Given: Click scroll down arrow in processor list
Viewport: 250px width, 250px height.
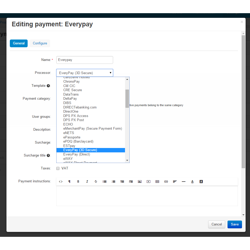Looking at the screenshot, I should [x=127, y=160].
